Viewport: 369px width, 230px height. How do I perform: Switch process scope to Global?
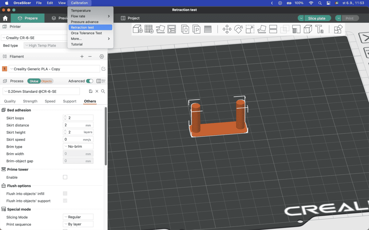coord(34,81)
